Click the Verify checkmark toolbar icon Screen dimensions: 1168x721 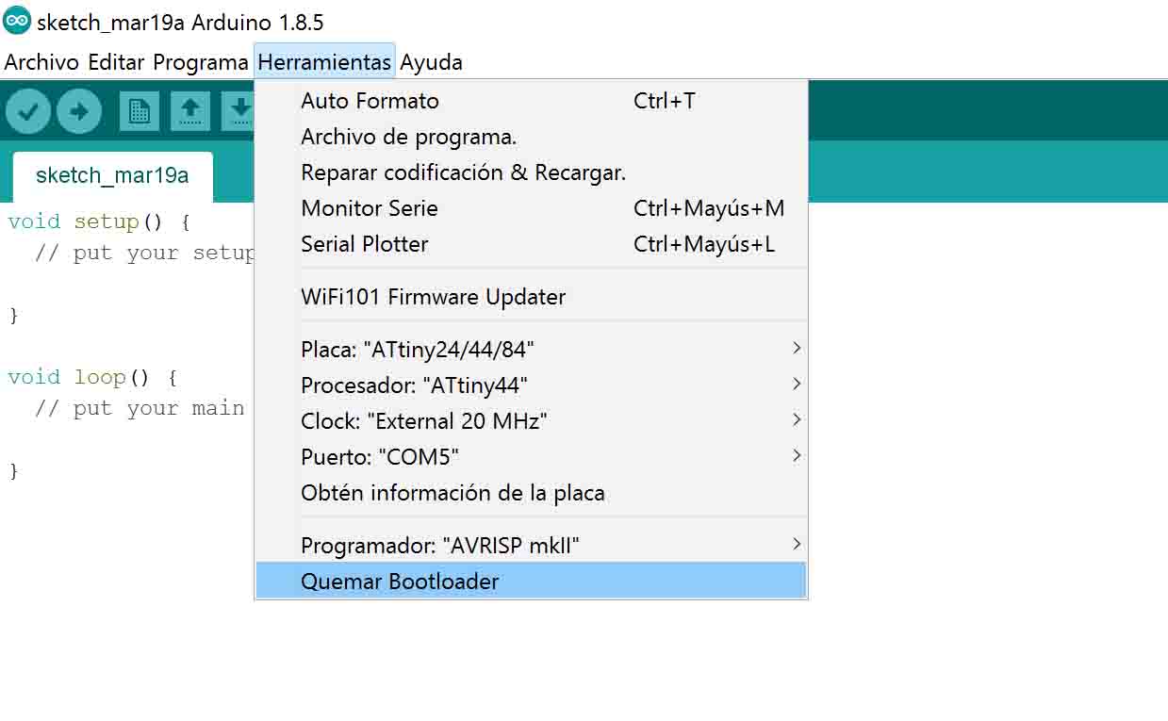point(27,111)
